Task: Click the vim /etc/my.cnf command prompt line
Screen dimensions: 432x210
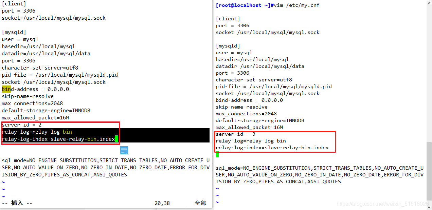Action: tap(268, 5)
